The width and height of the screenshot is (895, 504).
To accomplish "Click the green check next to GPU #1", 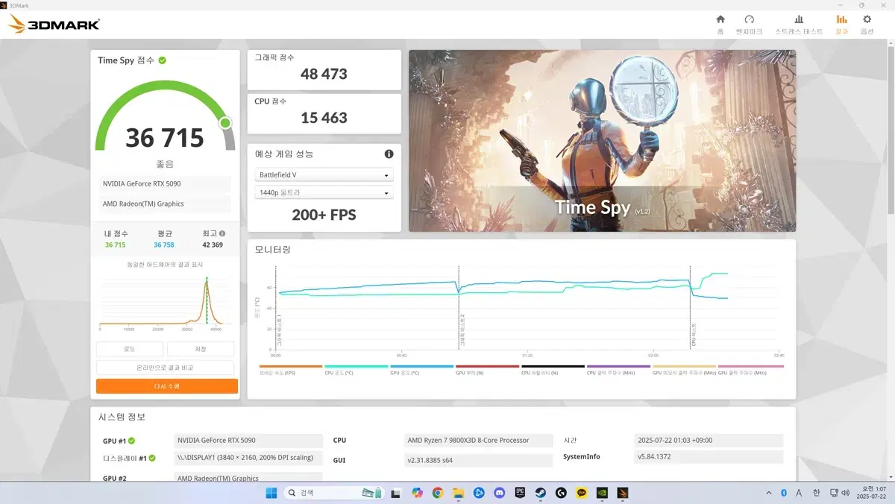I will click(x=131, y=441).
